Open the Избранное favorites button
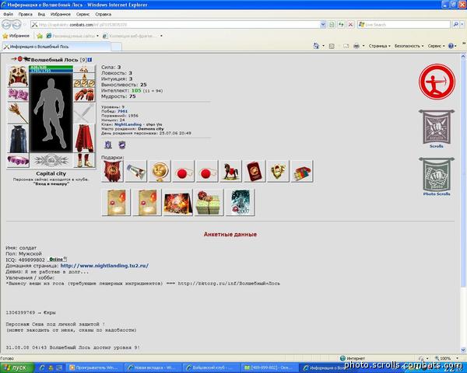The image size is (467, 373). click(x=16, y=36)
